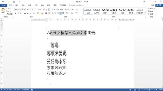The height and width of the screenshot is (91, 163).
Task: Switch to the References (引用) tab
Action: (x=36, y=5)
